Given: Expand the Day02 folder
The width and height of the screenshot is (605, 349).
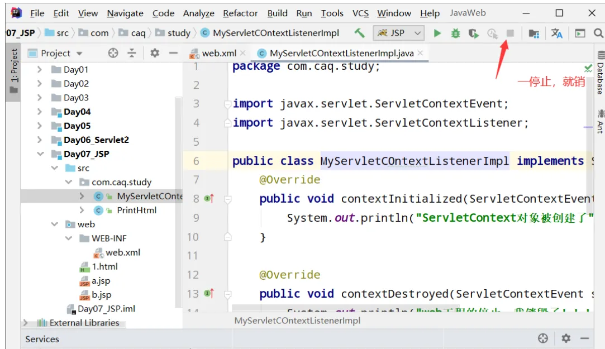Looking at the screenshot, I should click(39, 83).
